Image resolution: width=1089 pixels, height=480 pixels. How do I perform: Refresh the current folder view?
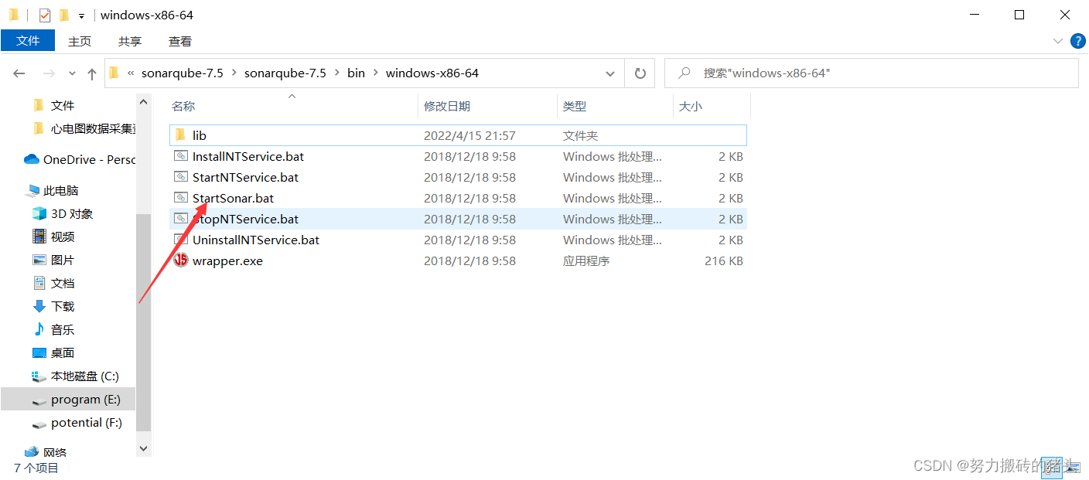pos(640,73)
